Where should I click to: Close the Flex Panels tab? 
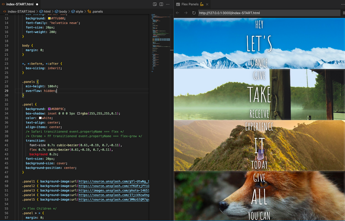(x=207, y=4)
